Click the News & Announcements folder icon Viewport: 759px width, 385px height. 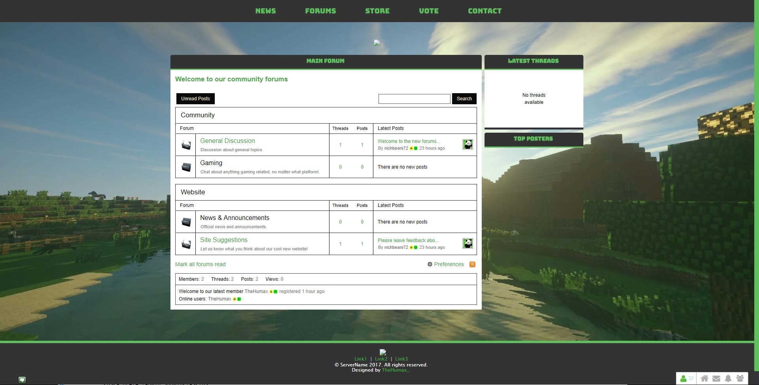186,222
